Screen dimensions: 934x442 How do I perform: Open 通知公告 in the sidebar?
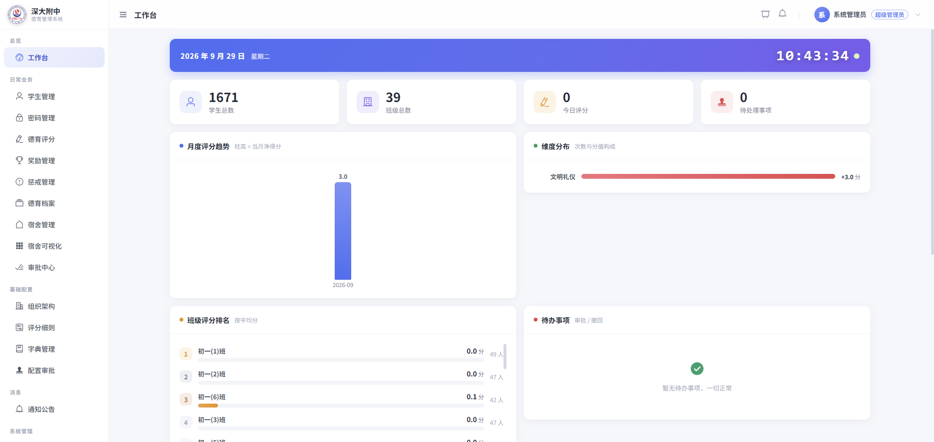click(54, 409)
